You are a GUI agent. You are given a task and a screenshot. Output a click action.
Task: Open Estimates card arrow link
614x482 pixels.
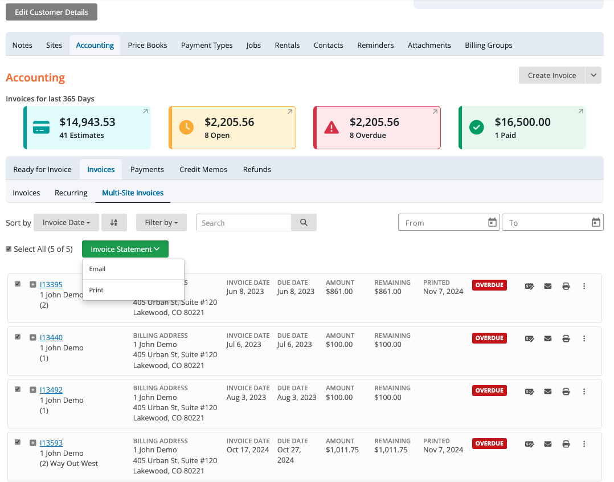coord(145,111)
